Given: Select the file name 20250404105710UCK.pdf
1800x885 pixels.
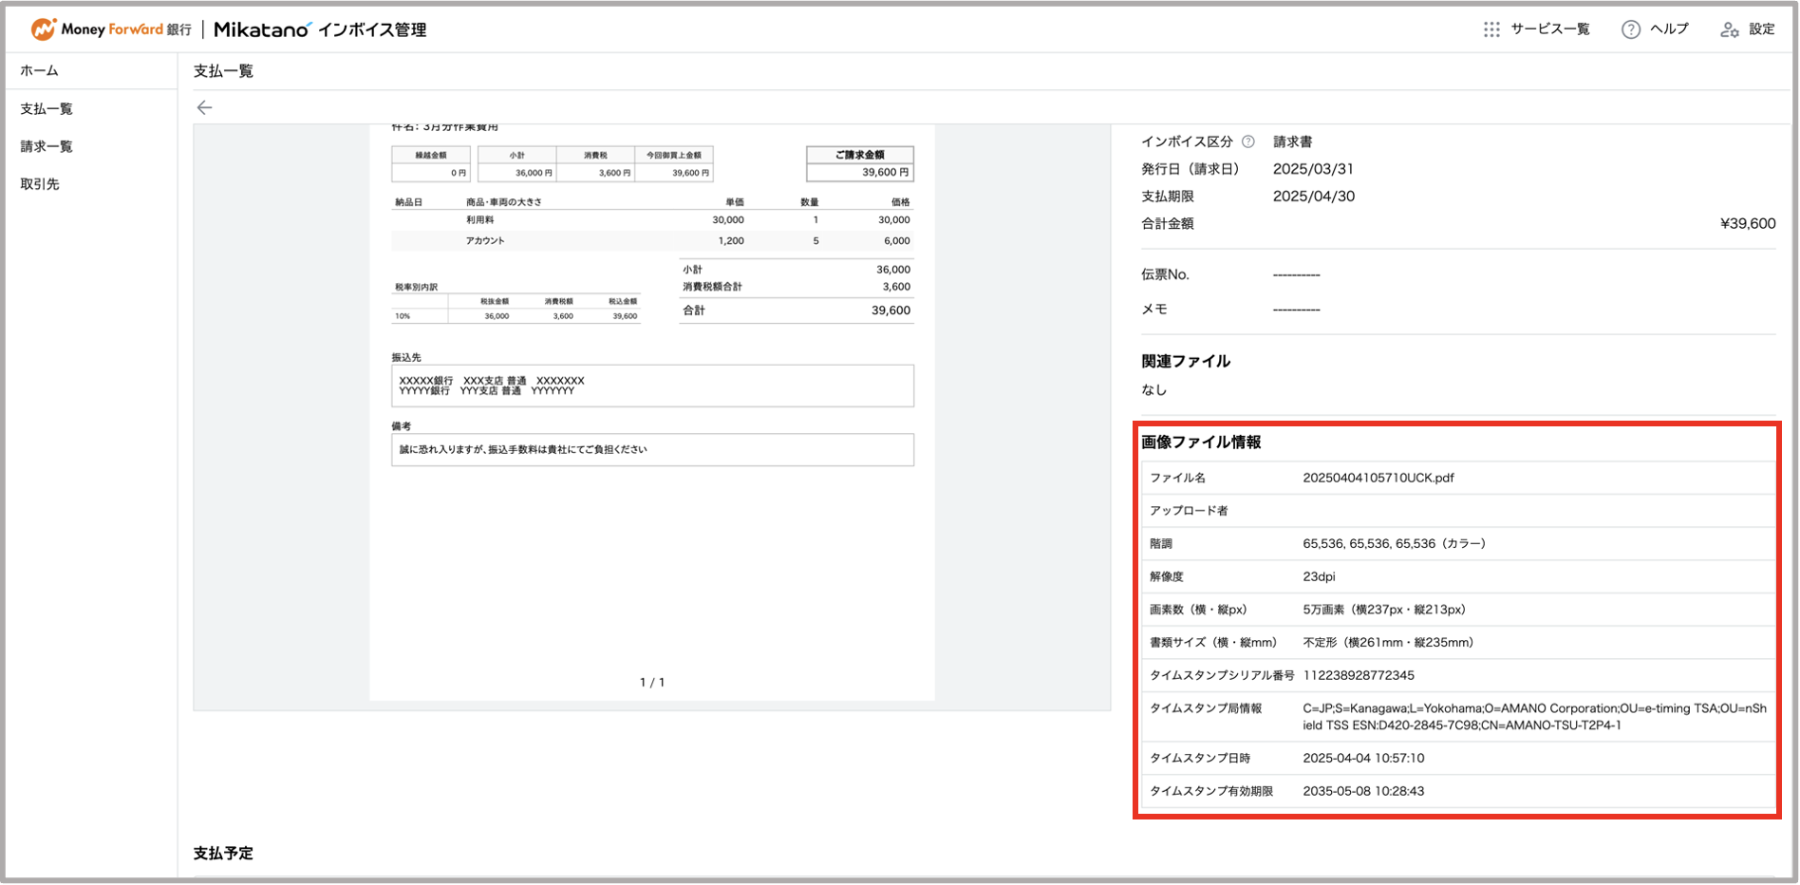Looking at the screenshot, I should point(1378,478).
